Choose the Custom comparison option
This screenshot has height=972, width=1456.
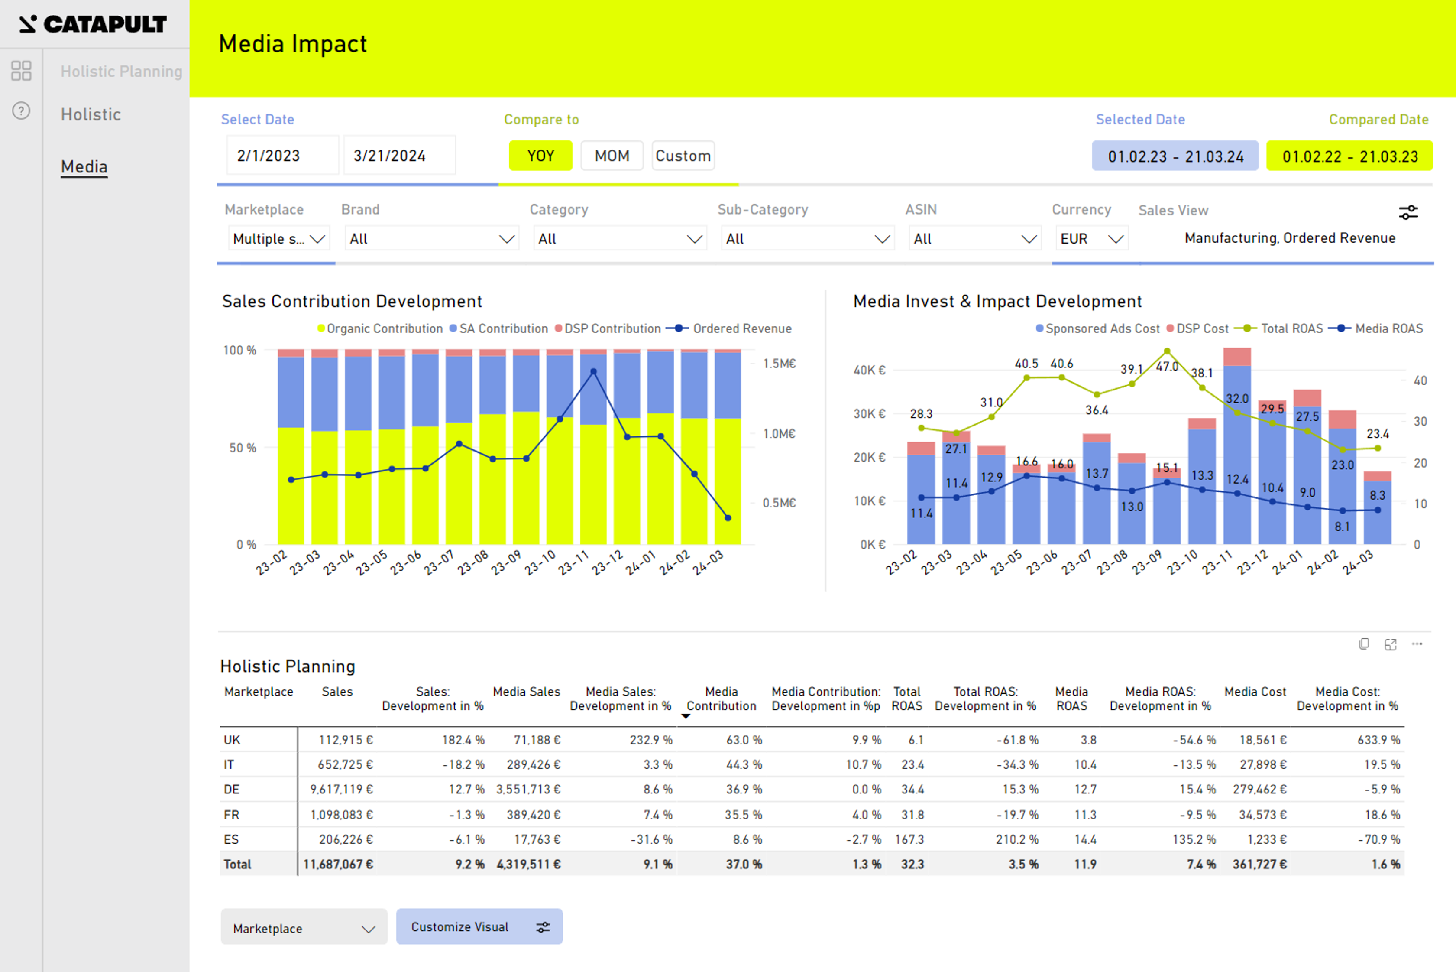coord(683,156)
